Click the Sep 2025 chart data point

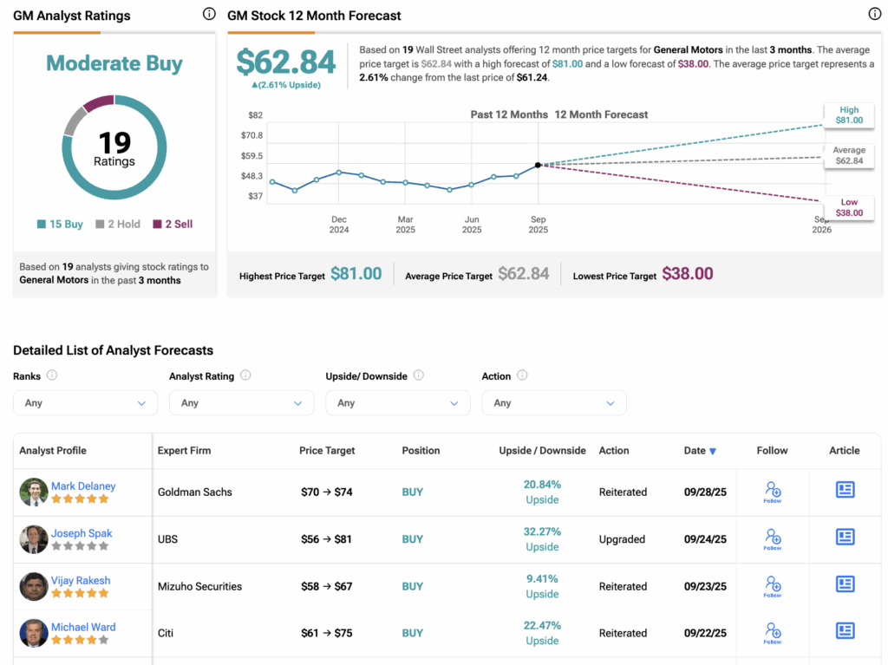[538, 165]
